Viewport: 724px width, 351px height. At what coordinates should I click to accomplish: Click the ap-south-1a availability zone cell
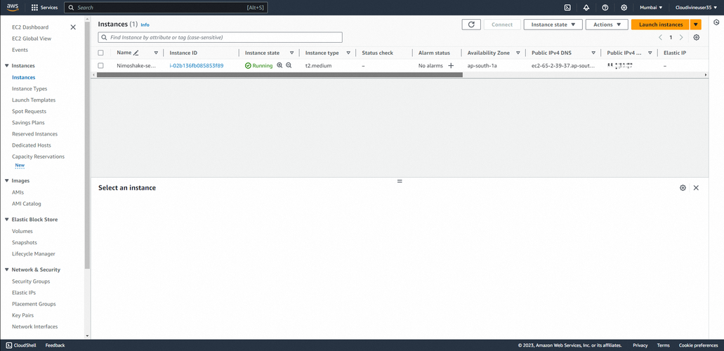point(482,65)
